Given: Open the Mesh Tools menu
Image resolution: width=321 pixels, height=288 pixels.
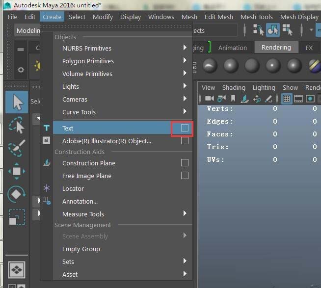Looking at the screenshot, I should [x=257, y=17].
